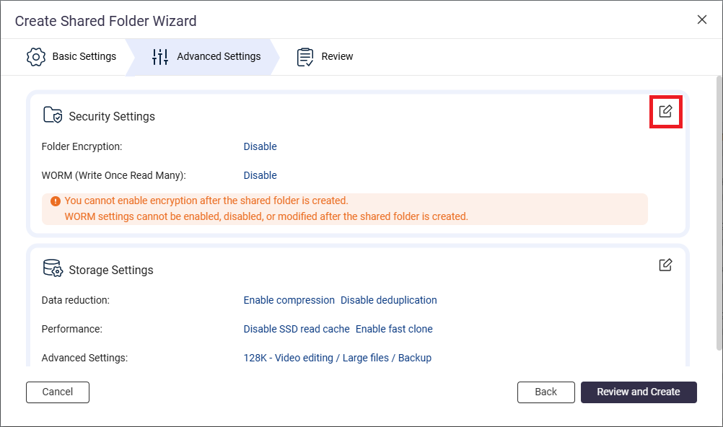Select the Enable compression text
This screenshot has height=427, width=723.
[289, 300]
